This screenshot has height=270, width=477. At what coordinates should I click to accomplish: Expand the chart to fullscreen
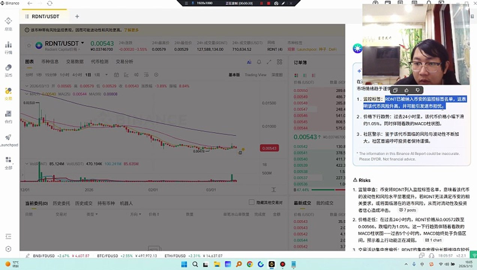(269, 62)
